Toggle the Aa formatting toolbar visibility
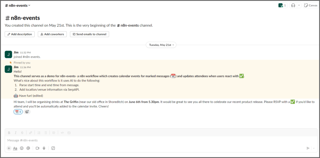The height and width of the screenshot is (158, 320). (15, 148)
